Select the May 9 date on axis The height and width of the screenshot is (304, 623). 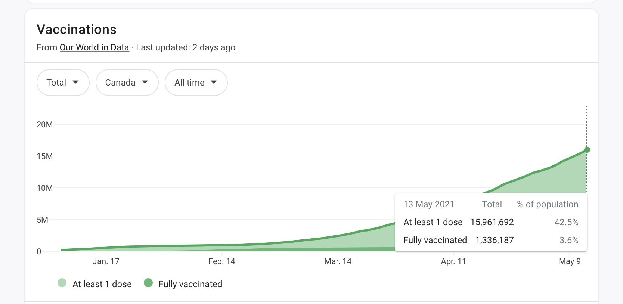click(x=570, y=261)
